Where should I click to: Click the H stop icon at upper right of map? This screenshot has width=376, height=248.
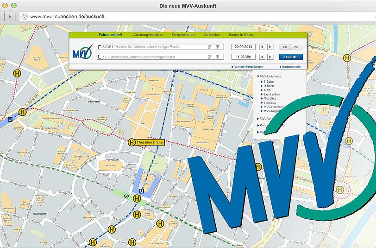click(x=347, y=58)
